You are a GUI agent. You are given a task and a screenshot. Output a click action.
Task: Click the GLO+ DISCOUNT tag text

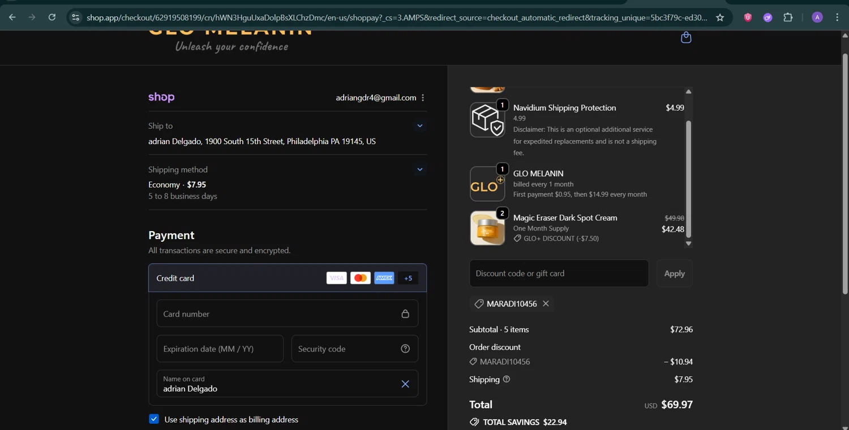pyautogui.click(x=561, y=238)
